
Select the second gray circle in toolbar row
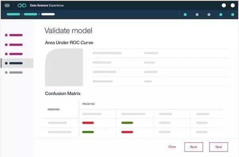coord(197,15)
